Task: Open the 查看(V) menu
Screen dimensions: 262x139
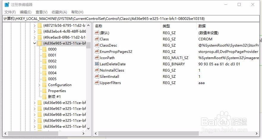Action: (x=42, y=12)
